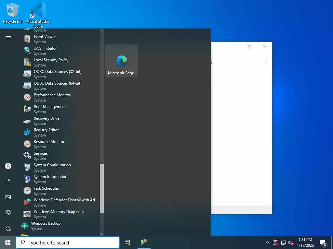Viewport: 333px width, 249px height.
Task: Open the Services gear icon
Action: coord(27,155)
